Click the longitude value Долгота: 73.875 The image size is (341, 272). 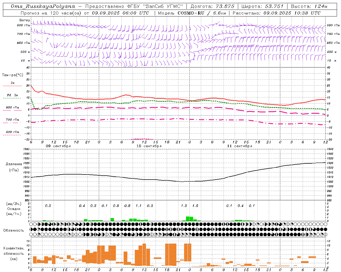[x=213, y=6]
